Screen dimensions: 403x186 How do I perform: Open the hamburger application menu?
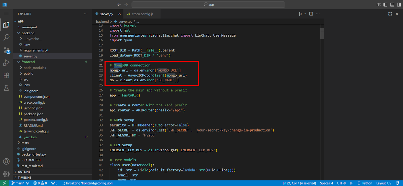6,14
